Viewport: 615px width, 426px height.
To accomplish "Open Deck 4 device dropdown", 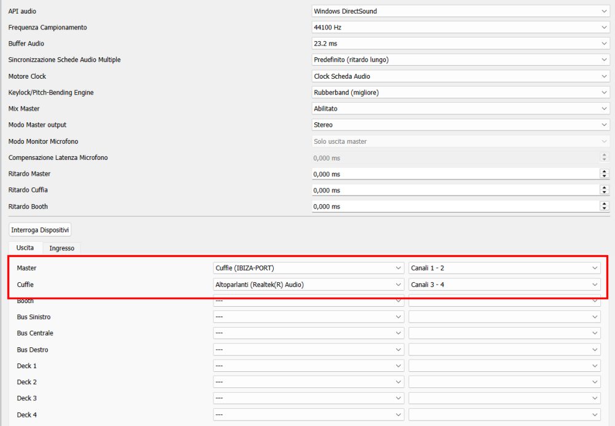I will pyautogui.click(x=309, y=415).
